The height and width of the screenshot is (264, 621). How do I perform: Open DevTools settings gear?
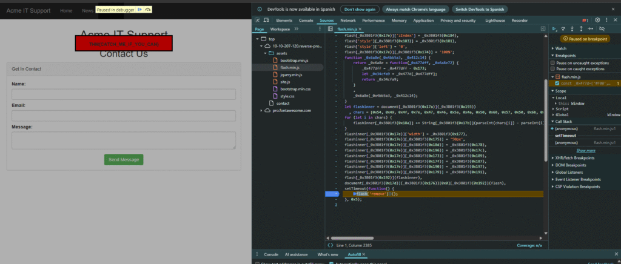click(597, 20)
